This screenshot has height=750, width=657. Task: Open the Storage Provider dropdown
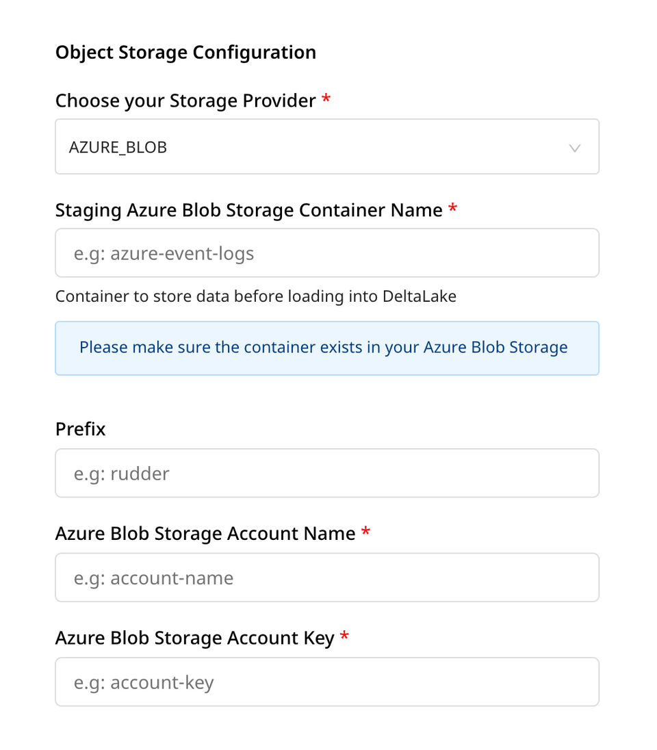(x=327, y=147)
